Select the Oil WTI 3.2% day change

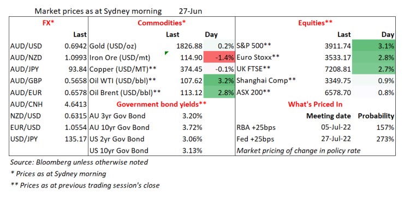pyautogui.click(x=219, y=82)
